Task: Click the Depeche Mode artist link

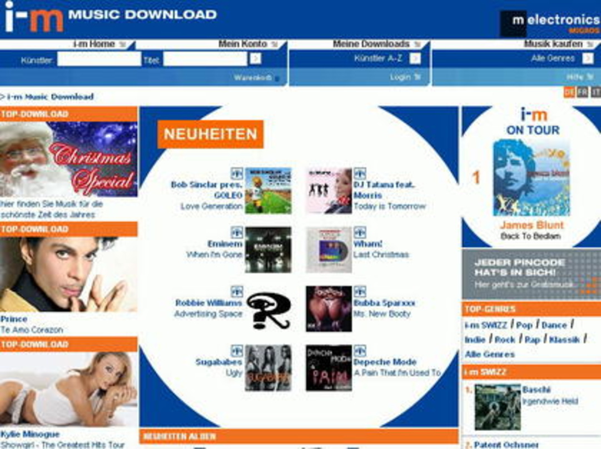Action: coord(385,362)
